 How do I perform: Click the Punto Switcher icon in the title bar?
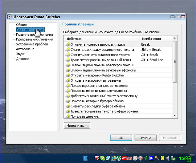(9, 17)
